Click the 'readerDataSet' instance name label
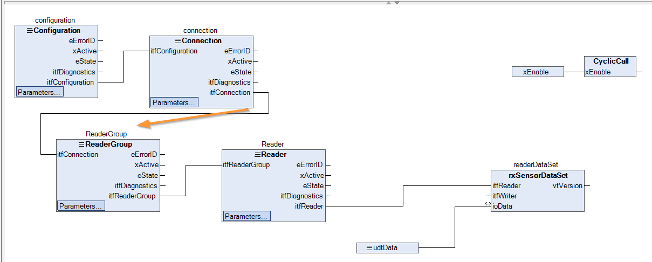Screen dimensions: 652x262 [x=536, y=164]
